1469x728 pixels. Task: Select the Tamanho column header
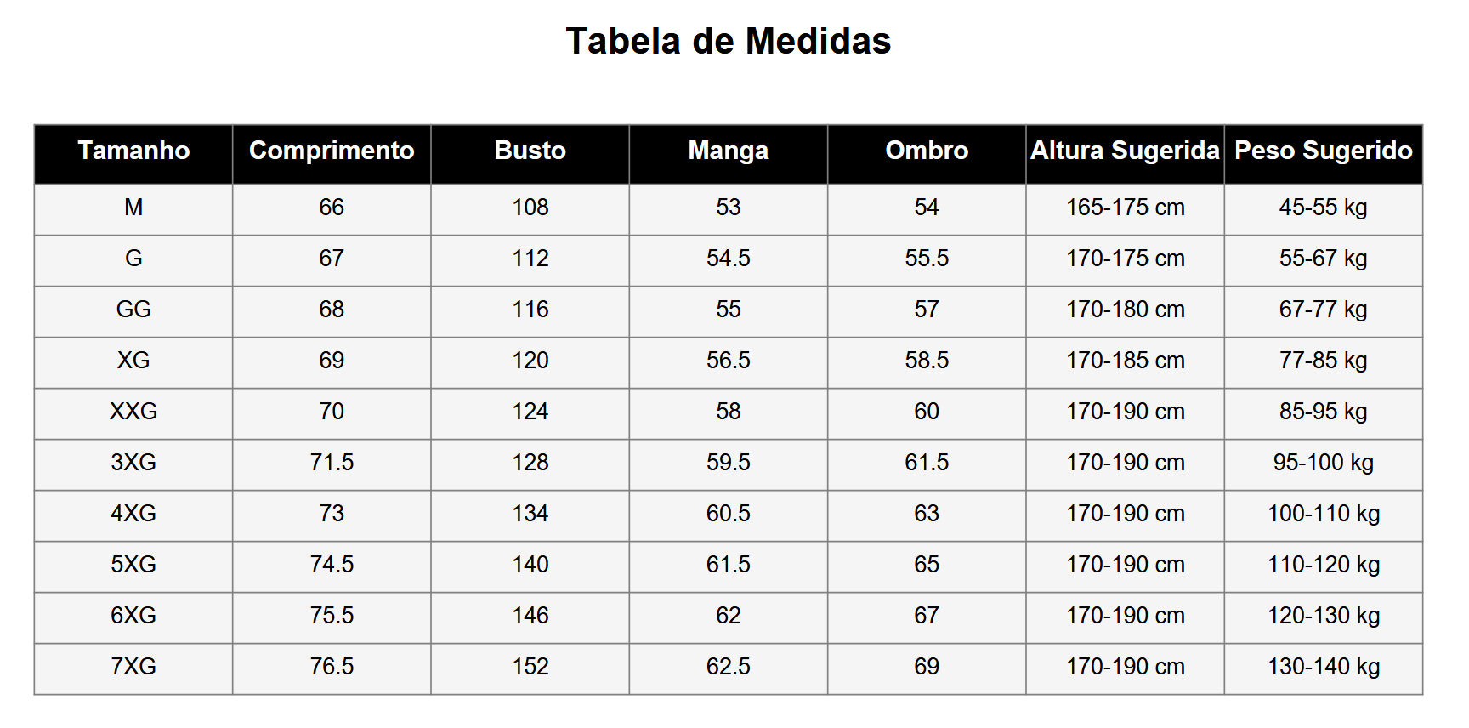point(133,151)
